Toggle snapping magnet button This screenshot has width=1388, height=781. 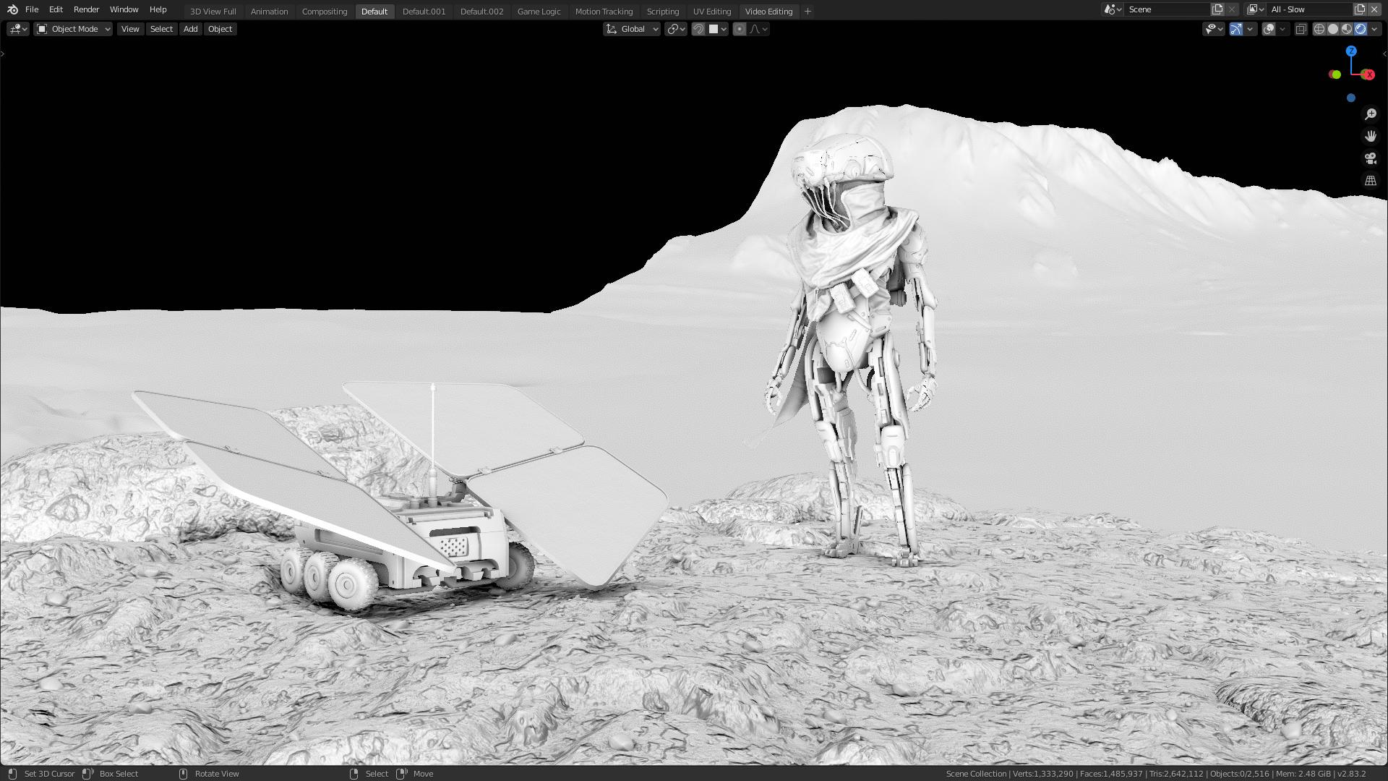coord(698,29)
